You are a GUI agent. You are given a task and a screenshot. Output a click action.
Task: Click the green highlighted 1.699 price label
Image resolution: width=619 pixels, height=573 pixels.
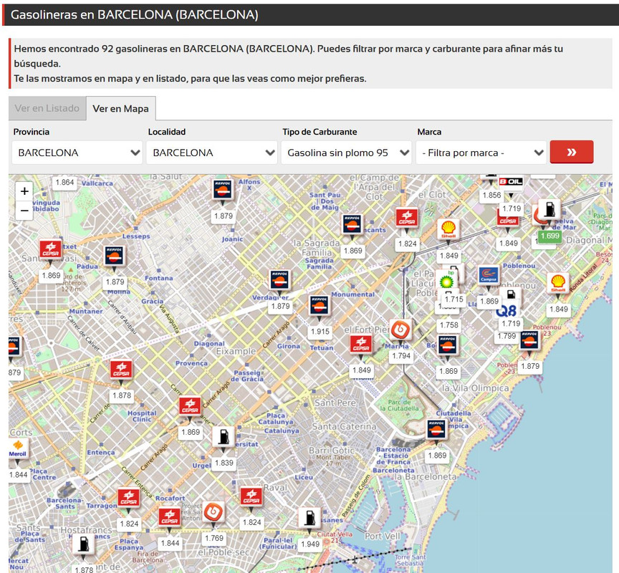coord(550,236)
